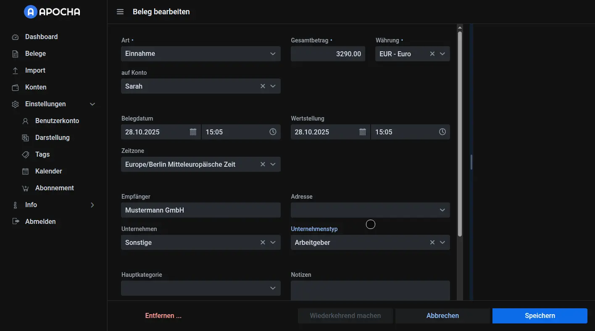Click the Abbrechen button

[442, 316]
